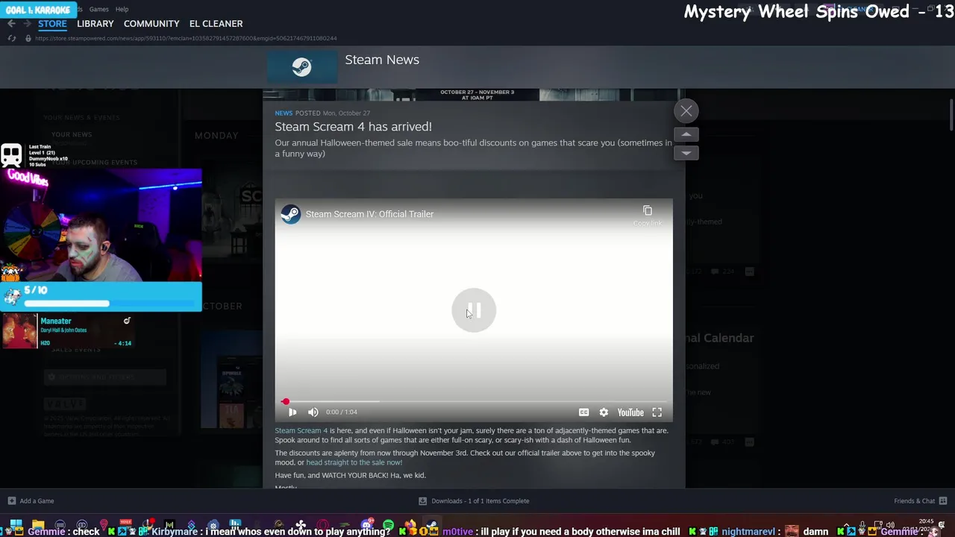The image size is (955, 537).
Task: Toggle closed captions on the trailer
Action: tap(583, 412)
